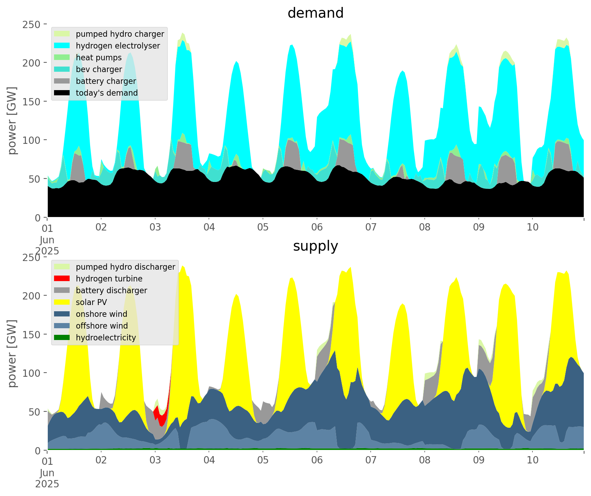Click the battery charger grey legend swatch
The height and width of the screenshot is (496, 591).
pyautogui.click(x=62, y=81)
